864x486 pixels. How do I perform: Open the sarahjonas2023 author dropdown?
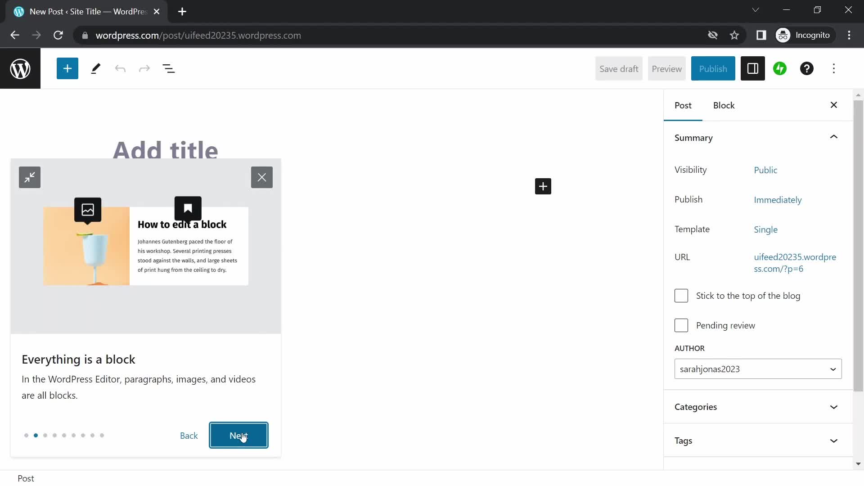tap(758, 369)
